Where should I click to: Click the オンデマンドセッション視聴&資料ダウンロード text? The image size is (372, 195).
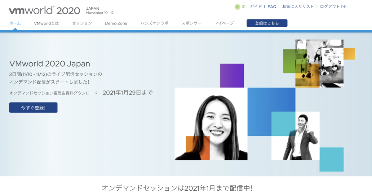coord(53,93)
